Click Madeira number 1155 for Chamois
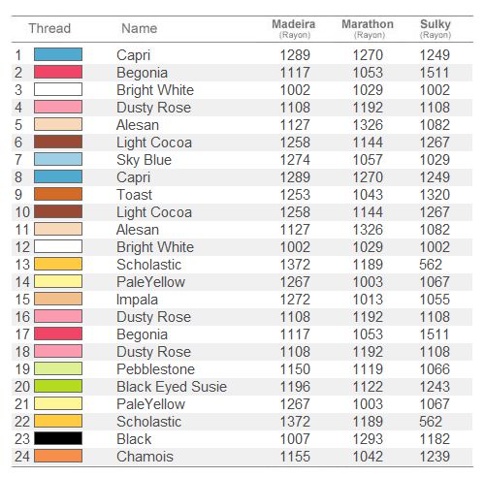Viewport: 485px width, 477px height. click(x=295, y=457)
